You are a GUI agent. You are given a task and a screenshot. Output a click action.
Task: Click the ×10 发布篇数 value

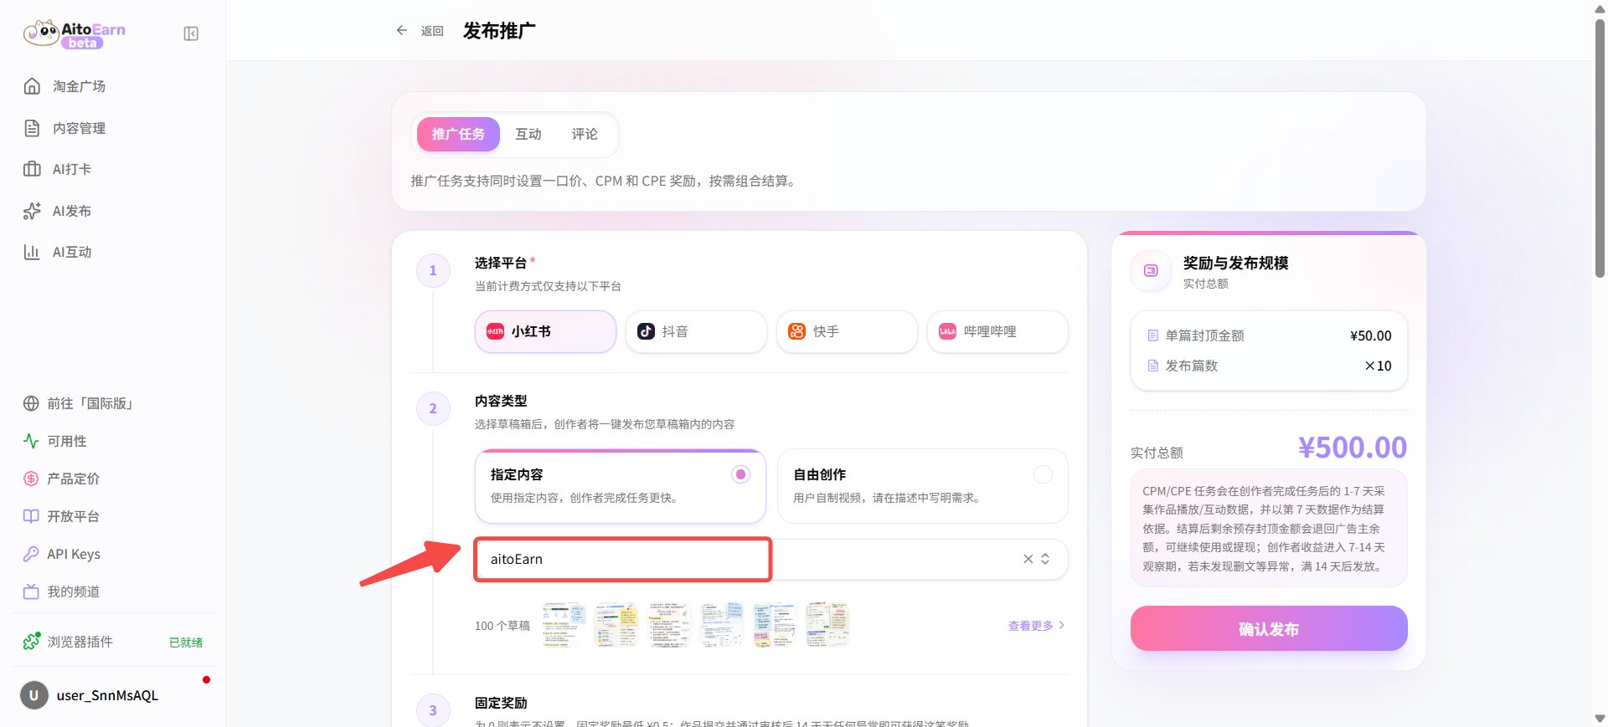point(1378,366)
